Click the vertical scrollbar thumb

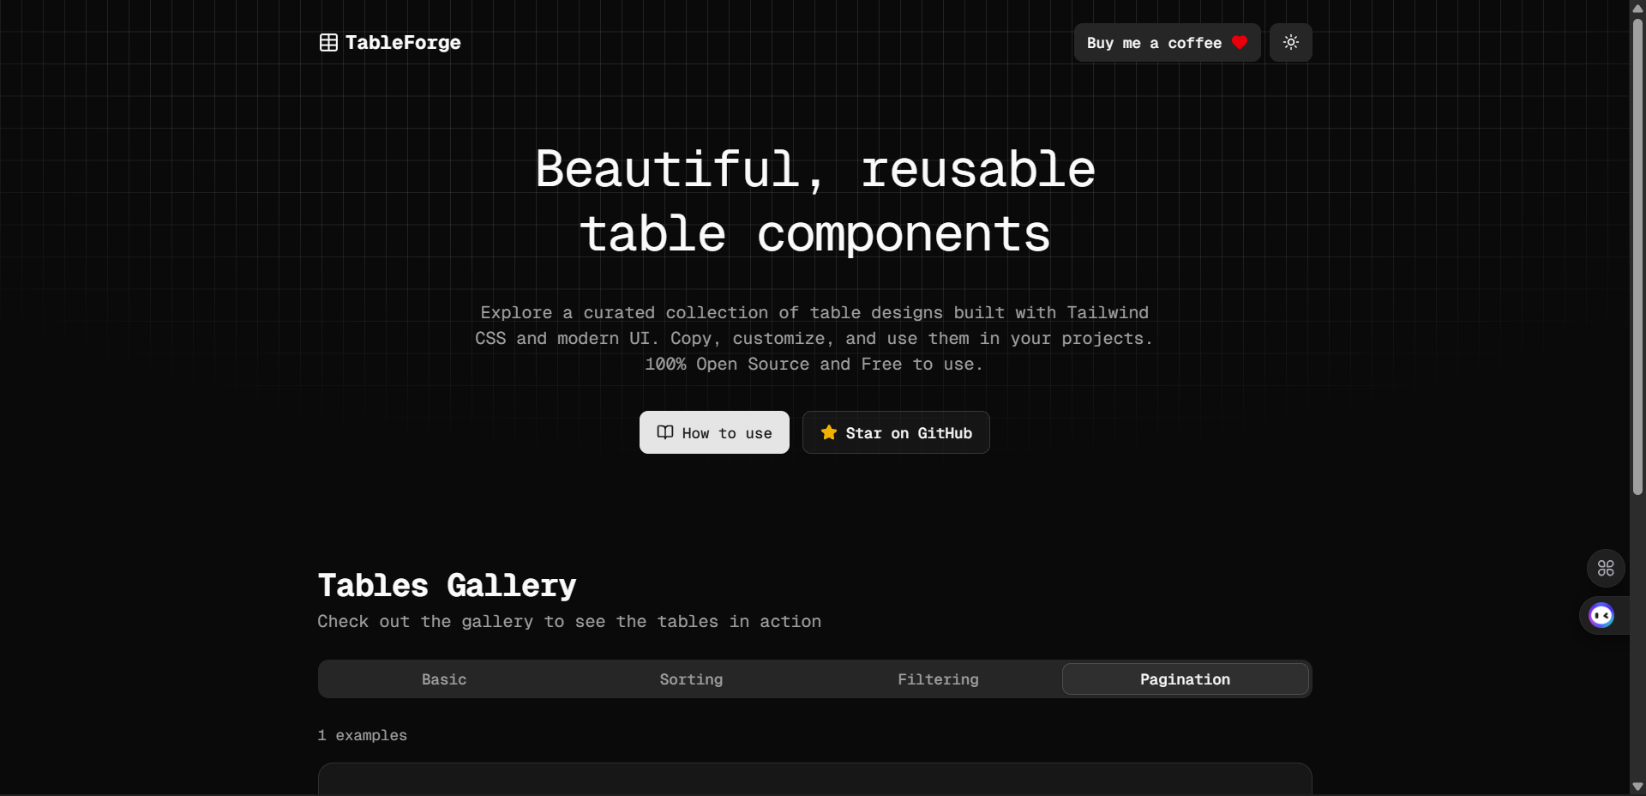click(x=1637, y=257)
